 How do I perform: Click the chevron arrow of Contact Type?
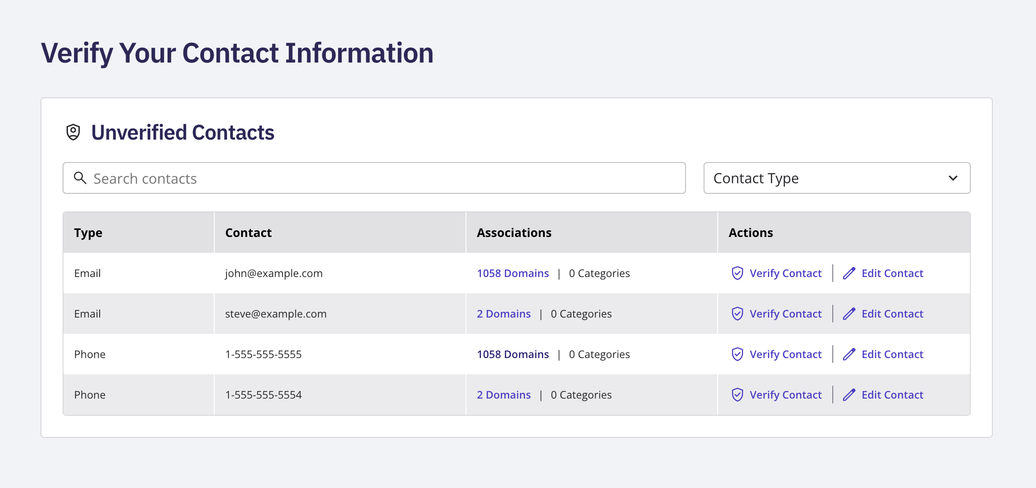(x=953, y=178)
